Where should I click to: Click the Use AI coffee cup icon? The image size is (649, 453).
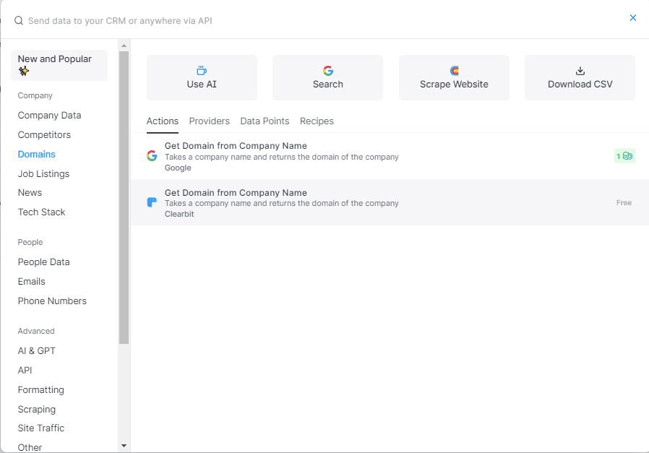pos(202,71)
